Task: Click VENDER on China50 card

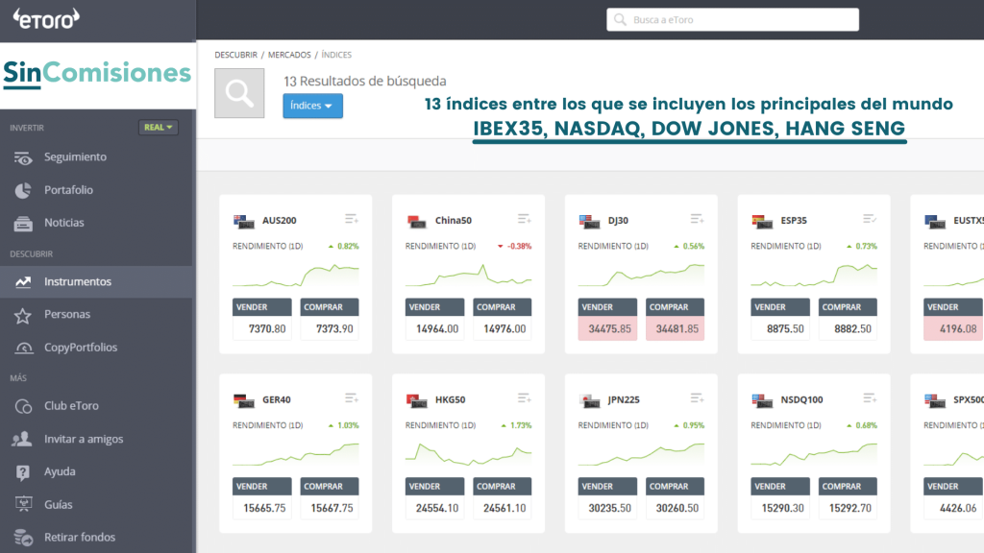Action: pos(435,307)
